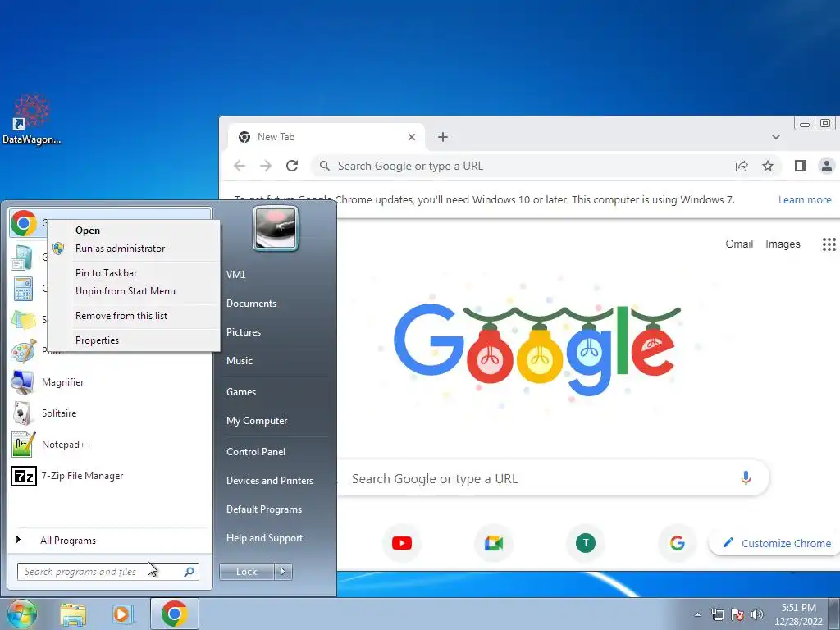840x630 pixels.
Task: Open My Computer
Action: pos(257,421)
